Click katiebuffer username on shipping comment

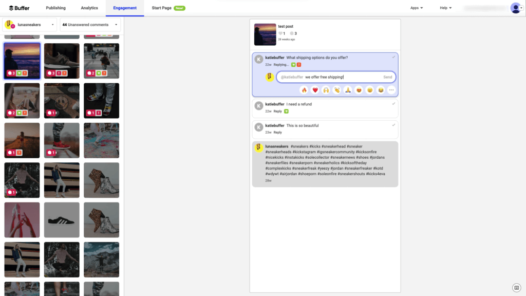(x=275, y=58)
